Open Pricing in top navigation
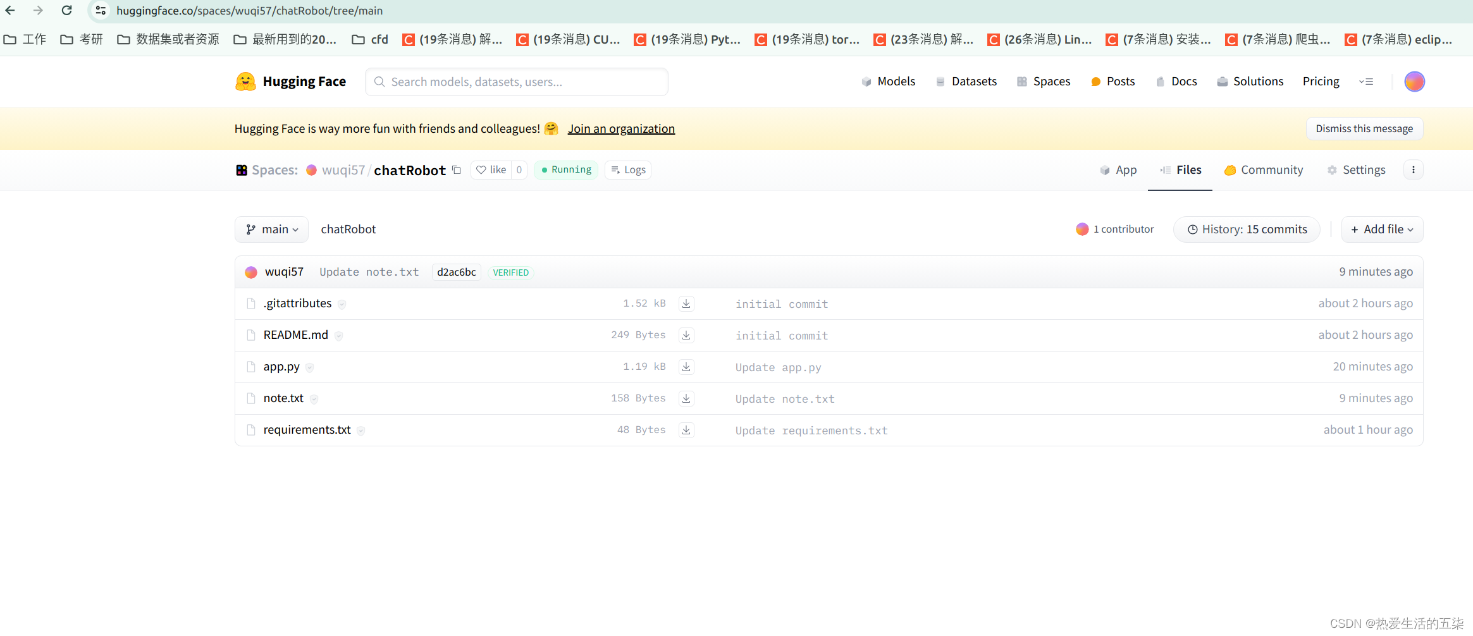The width and height of the screenshot is (1473, 636). (1321, 82)
